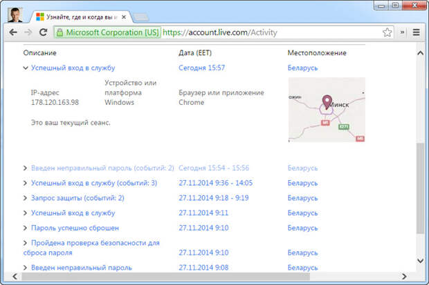The width and height of the screenshot is (429, 285).
Task: Open the 'Успешный вход в службу' link at top
Action: (x=73, y=68)
